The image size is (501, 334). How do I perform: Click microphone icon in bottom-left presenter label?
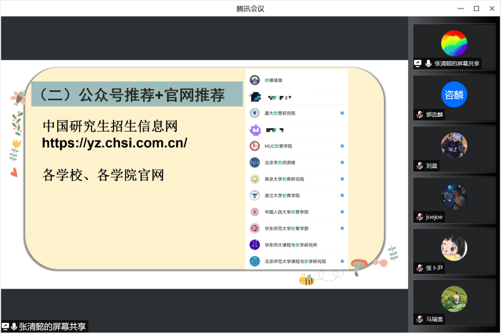[x=14, y=327]
